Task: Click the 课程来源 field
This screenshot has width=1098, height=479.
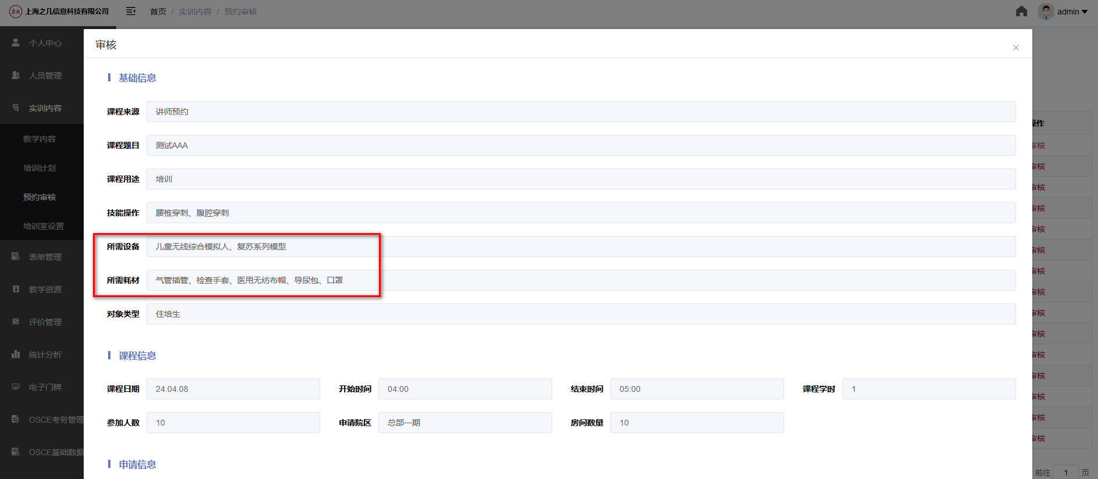Action: coord(581,112)
